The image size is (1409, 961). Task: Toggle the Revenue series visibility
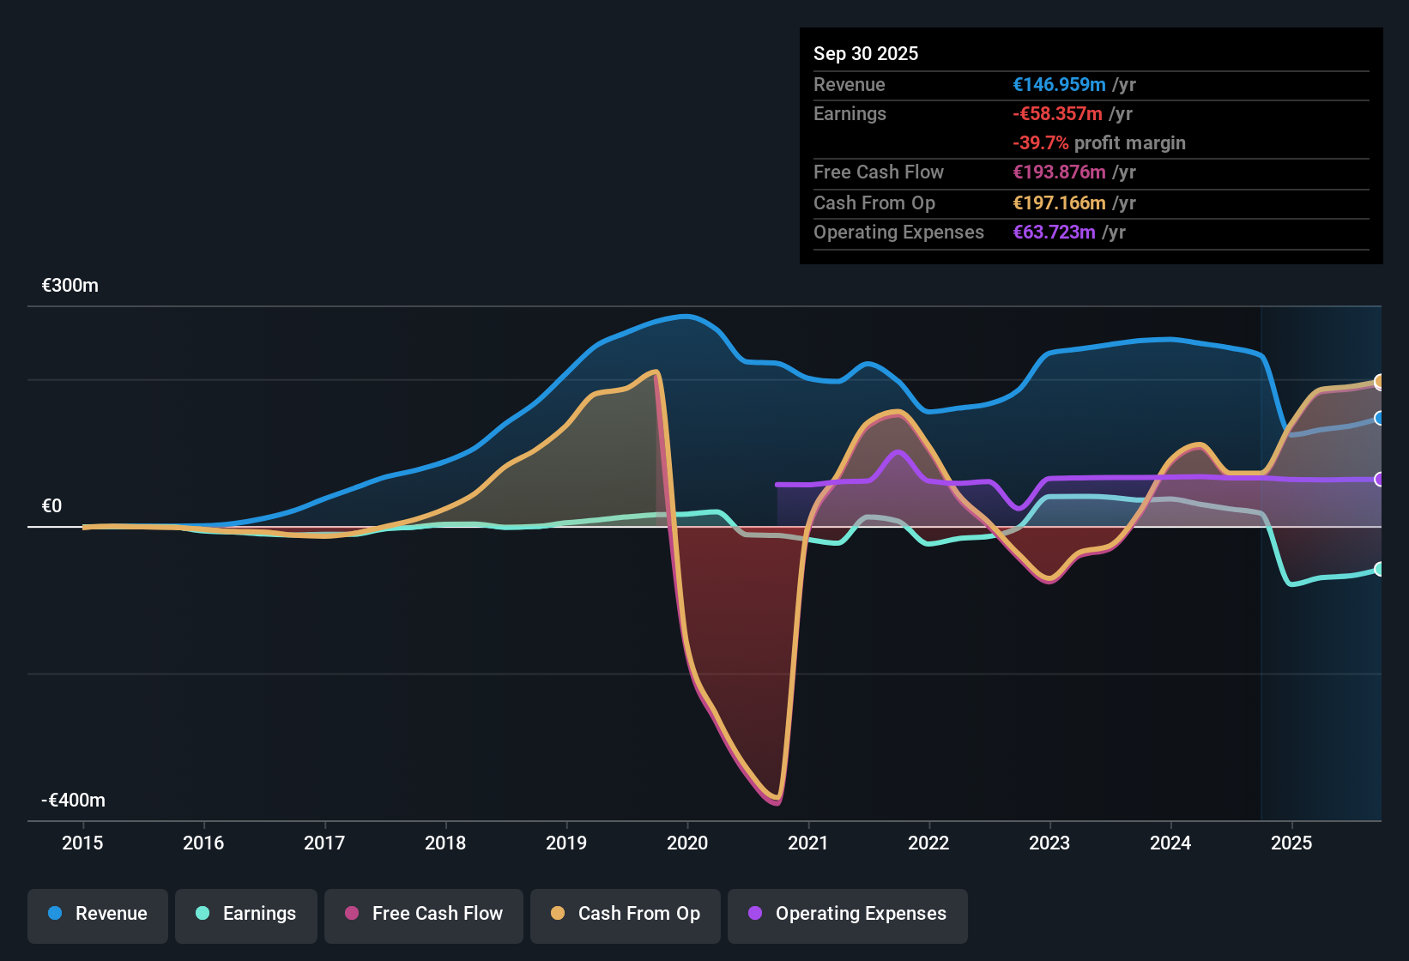click(x=97, y=914)
